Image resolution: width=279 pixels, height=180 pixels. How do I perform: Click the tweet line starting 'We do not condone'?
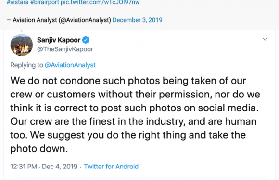point(128,81)
